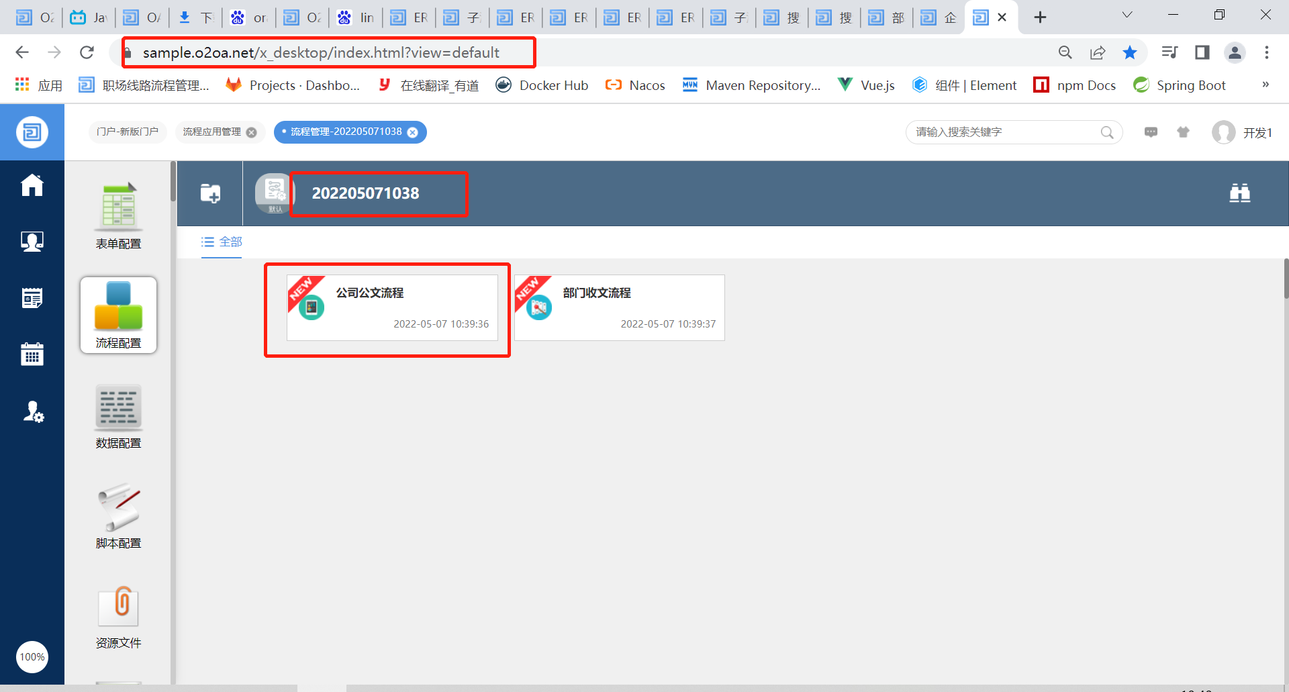This screenshot has width=1289, height=692.
Task: Switch to the 企 browser tab
Action: pyautogui.click(x=939, y=17)
